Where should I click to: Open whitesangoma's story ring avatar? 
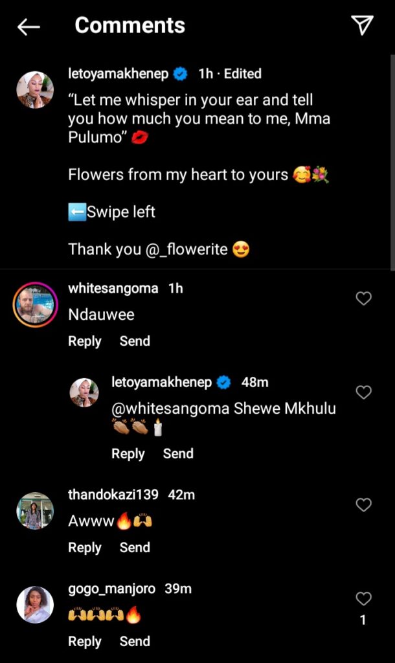point(35,304)
